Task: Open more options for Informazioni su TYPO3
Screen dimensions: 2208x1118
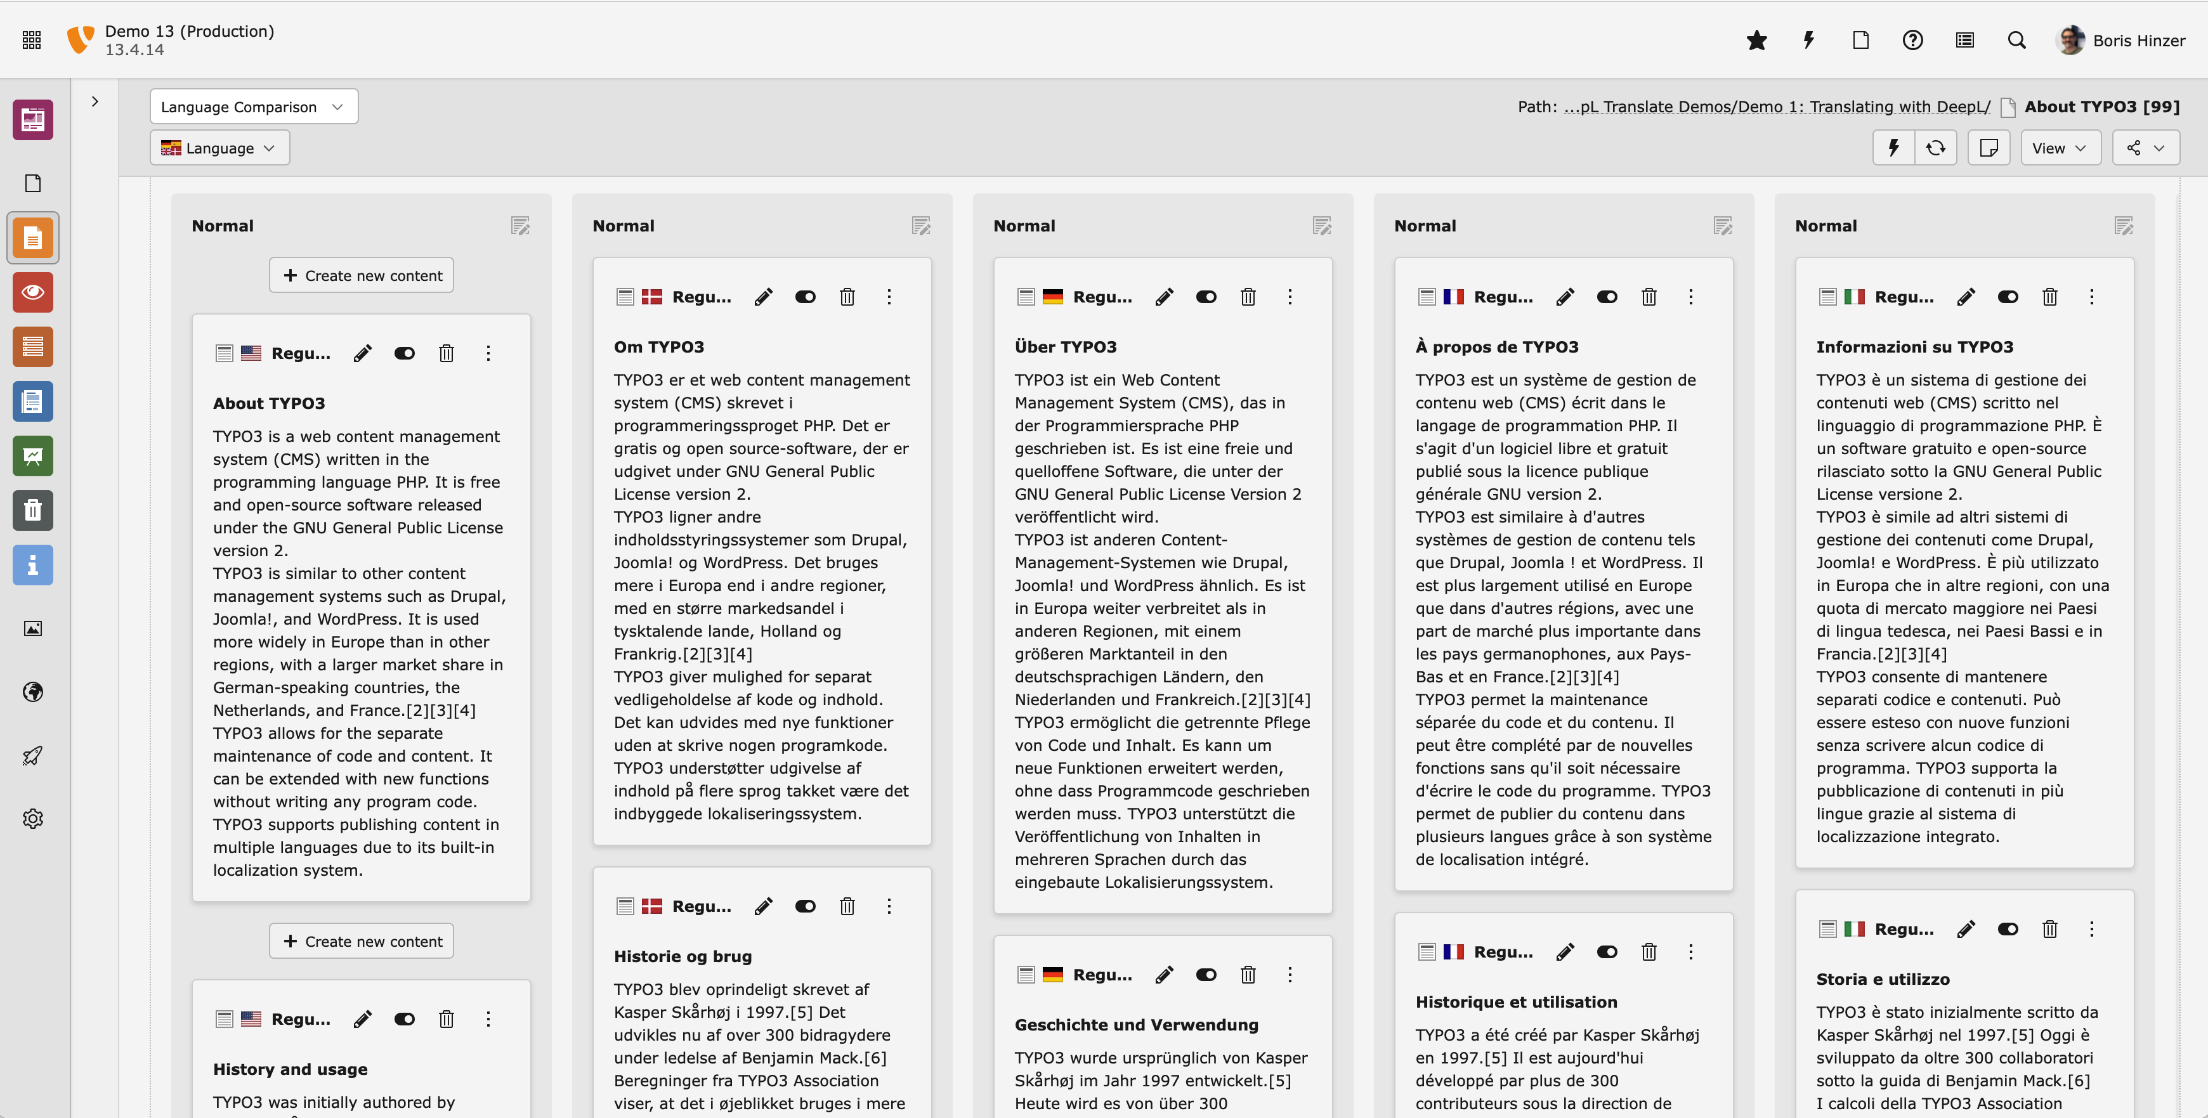Action: click(2093, 296)
